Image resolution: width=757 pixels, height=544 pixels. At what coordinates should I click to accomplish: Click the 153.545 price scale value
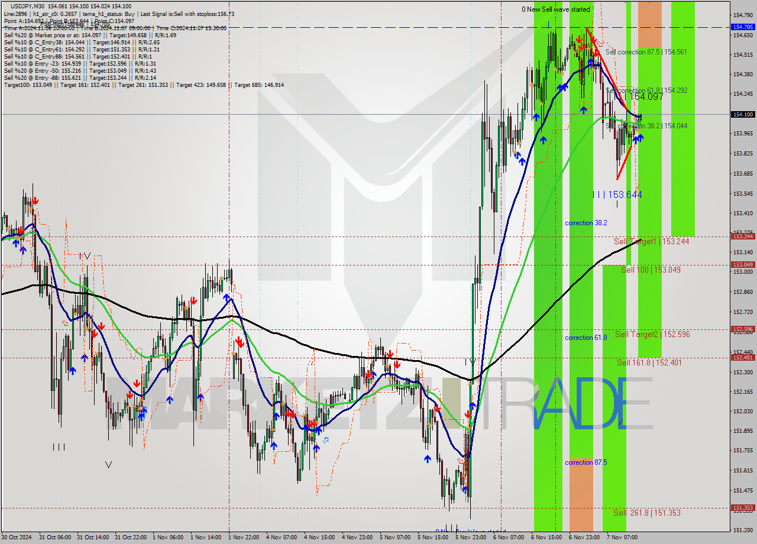743,193
